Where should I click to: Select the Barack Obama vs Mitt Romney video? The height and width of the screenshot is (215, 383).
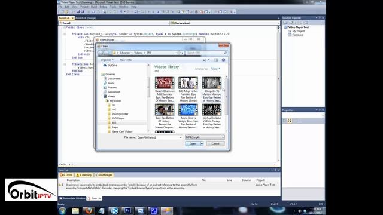point(165,89)
